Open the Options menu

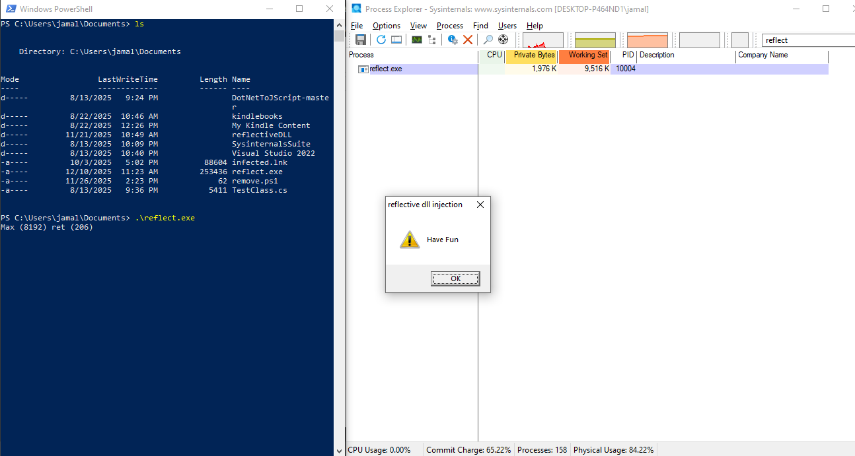(387, 26)
